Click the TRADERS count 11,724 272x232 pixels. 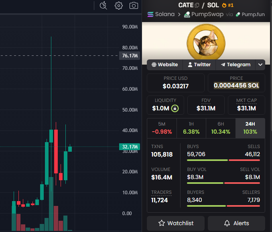click(159, 200)
